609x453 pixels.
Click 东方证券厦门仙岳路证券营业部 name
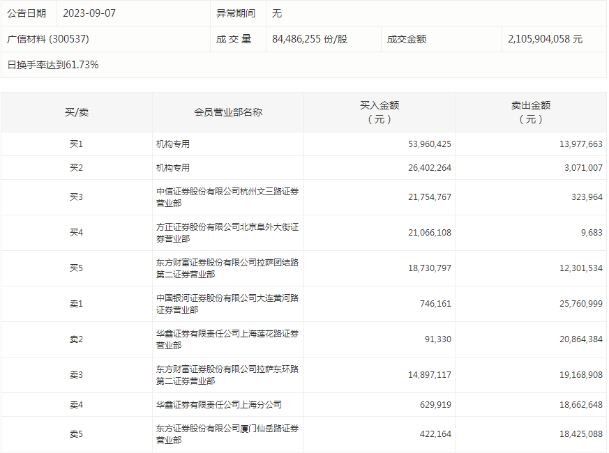pos(227,434)
